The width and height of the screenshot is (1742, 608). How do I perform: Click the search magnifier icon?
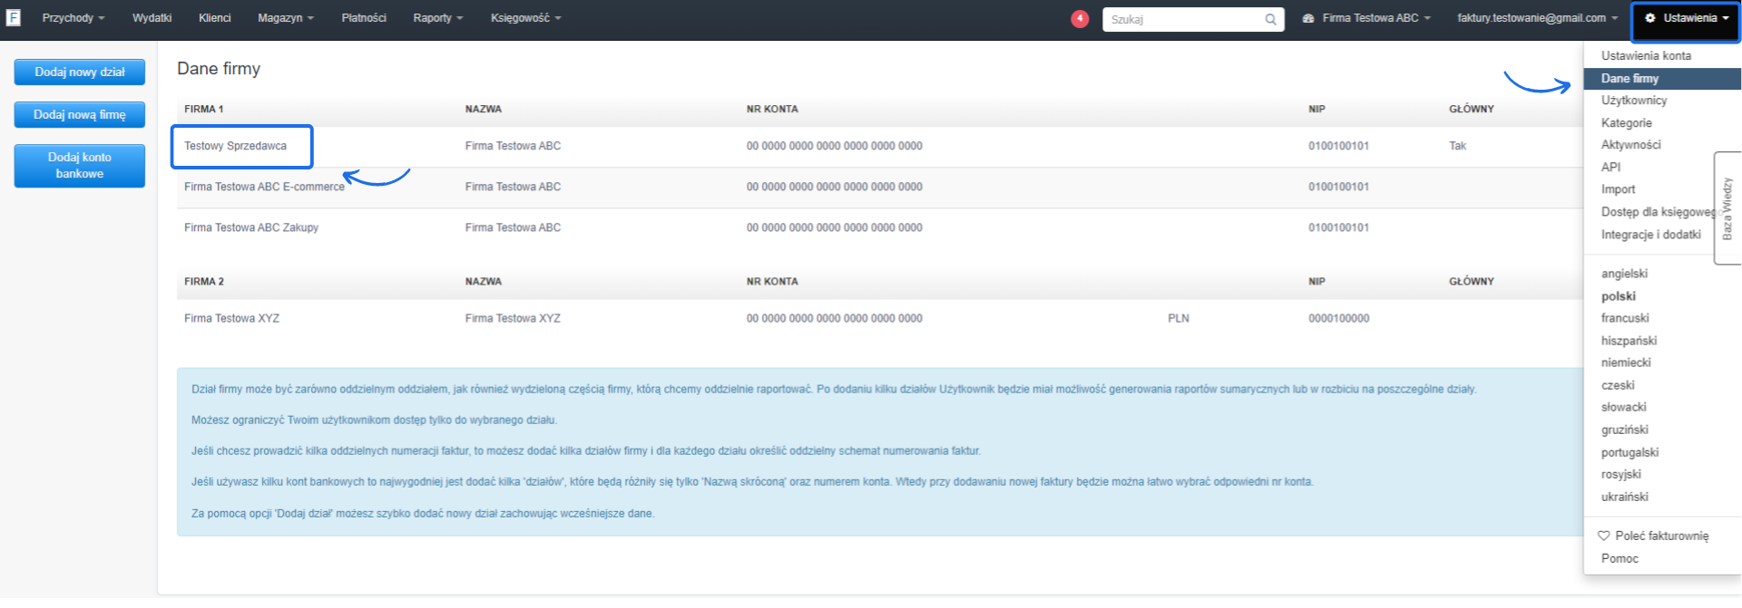tap(1270, 19)
